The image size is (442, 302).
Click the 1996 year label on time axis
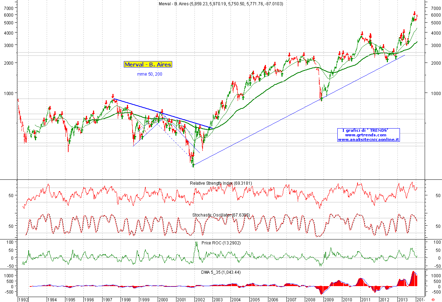pyautogui.click(x=89, y=300)
